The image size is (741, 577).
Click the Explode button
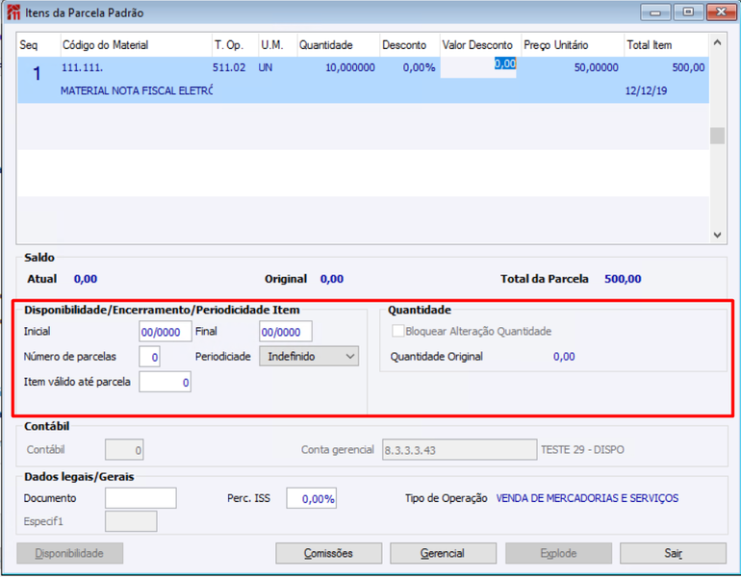[558, 553]
